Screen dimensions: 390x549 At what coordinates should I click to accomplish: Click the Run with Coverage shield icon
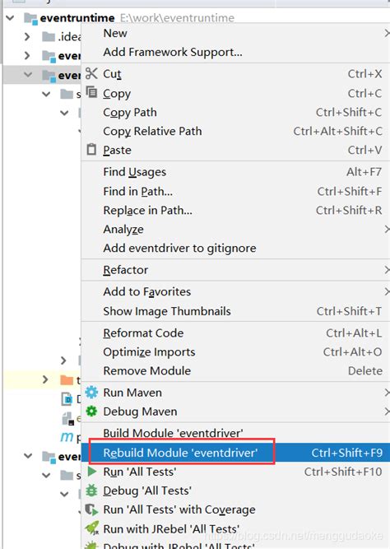91,509
